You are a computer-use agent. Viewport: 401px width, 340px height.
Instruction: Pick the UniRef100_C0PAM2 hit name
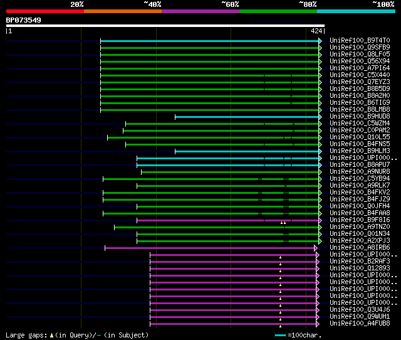point(360,130)
